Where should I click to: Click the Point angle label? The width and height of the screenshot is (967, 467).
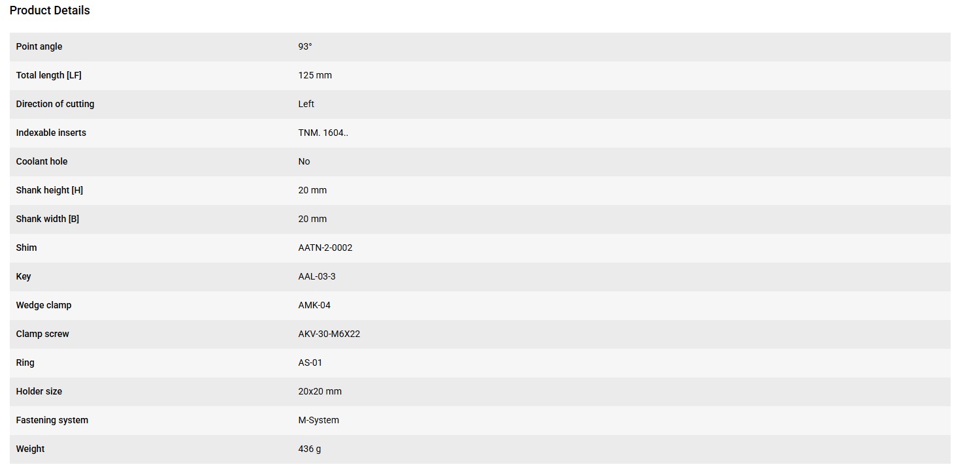(x=39, y=46)
